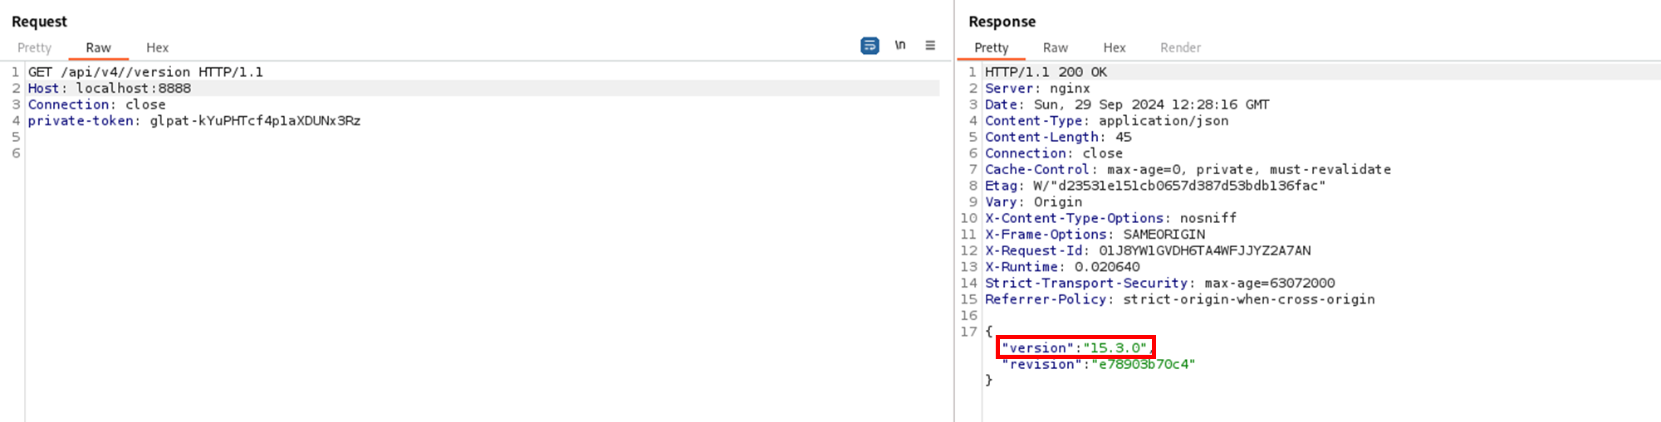Click the Content-Type: application/json header
The image size is (1661, 422).
coord(1106,121)
